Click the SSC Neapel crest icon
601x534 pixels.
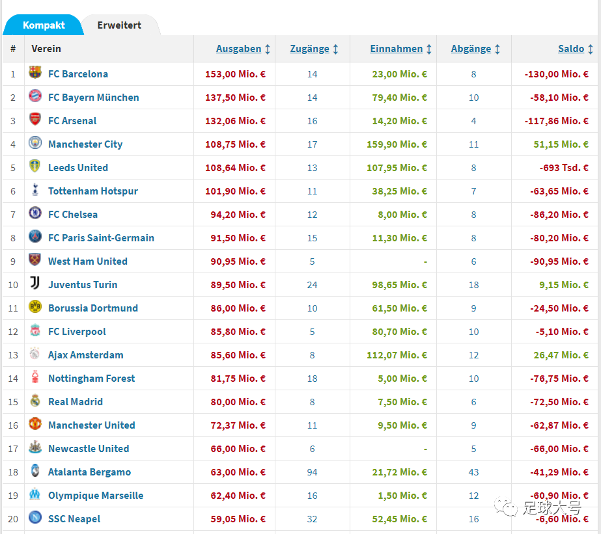click(x=35, y=517)
